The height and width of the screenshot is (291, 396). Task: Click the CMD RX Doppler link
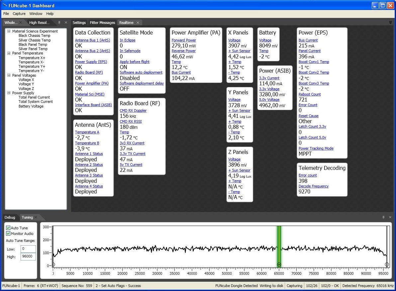(133, 110)
